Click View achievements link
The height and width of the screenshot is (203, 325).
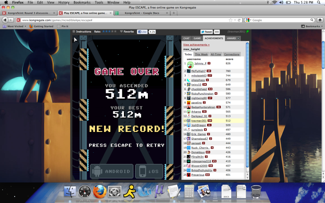coord(196,45)
